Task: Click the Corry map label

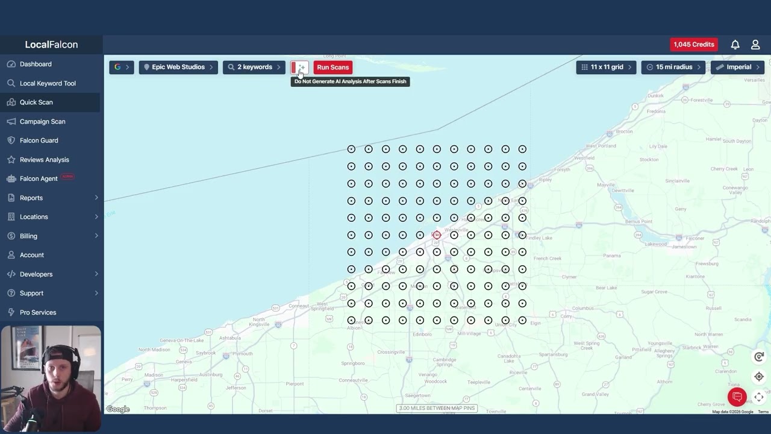Action: 566,316
